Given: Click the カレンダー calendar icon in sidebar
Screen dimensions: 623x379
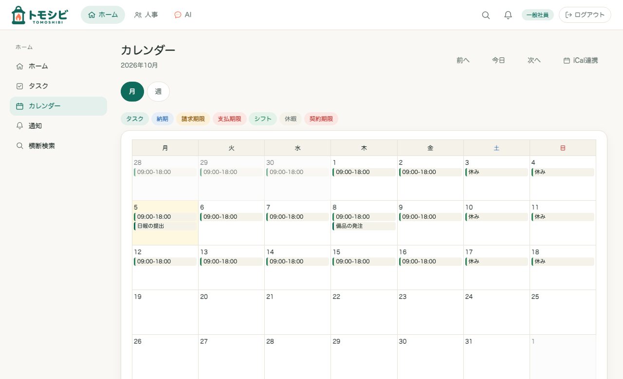Looking at the screenshot, I should point(20,106).
